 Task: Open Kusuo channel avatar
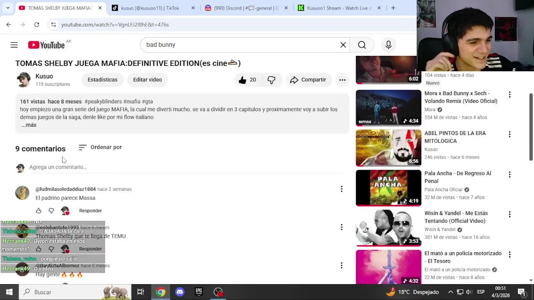(23, 80)
